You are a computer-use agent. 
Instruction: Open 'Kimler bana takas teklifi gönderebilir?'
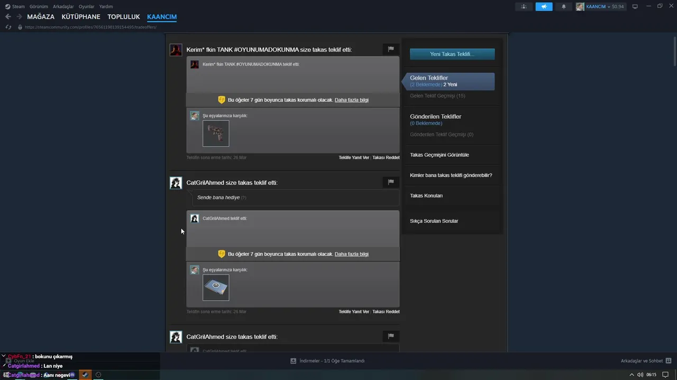(x=451, y=175)
